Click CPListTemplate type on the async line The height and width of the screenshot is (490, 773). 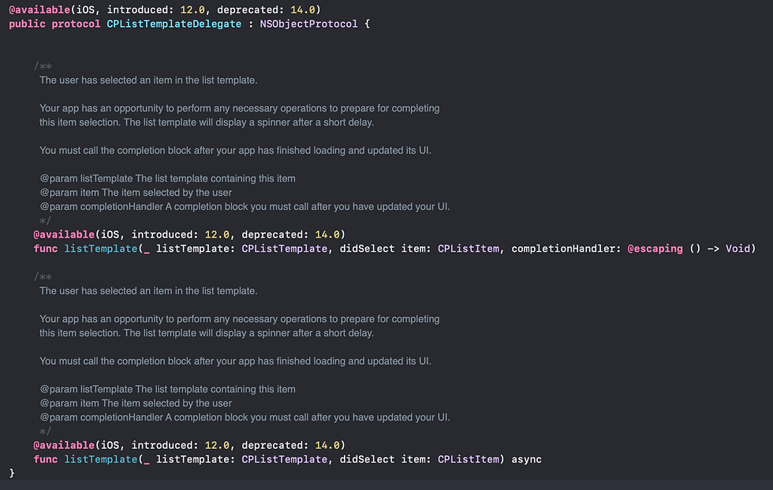[x=285, y=459]
